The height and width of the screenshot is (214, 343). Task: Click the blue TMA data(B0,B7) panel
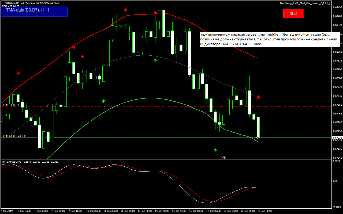[x=34, y=12]
